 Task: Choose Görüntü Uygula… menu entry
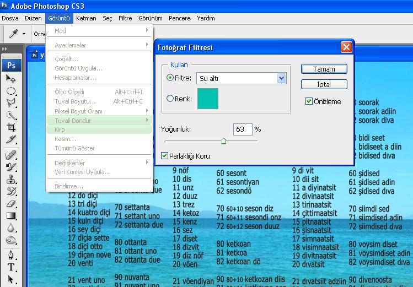coord(99,68)
